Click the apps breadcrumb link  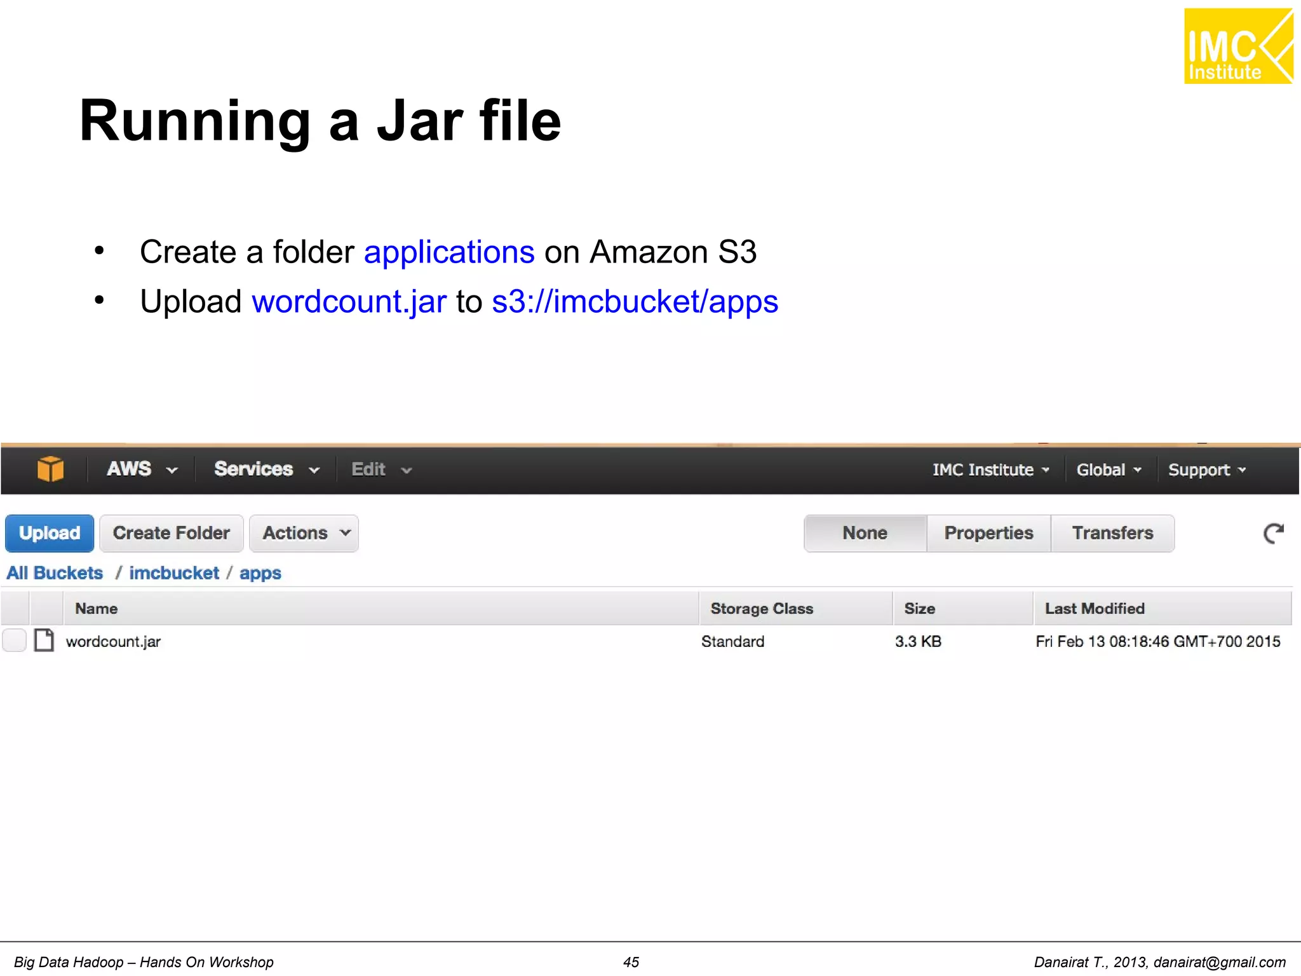coord(260,573)
